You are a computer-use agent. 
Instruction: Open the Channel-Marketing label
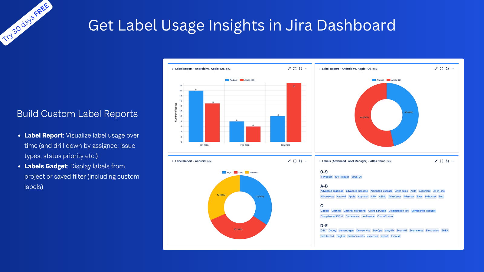355,211
